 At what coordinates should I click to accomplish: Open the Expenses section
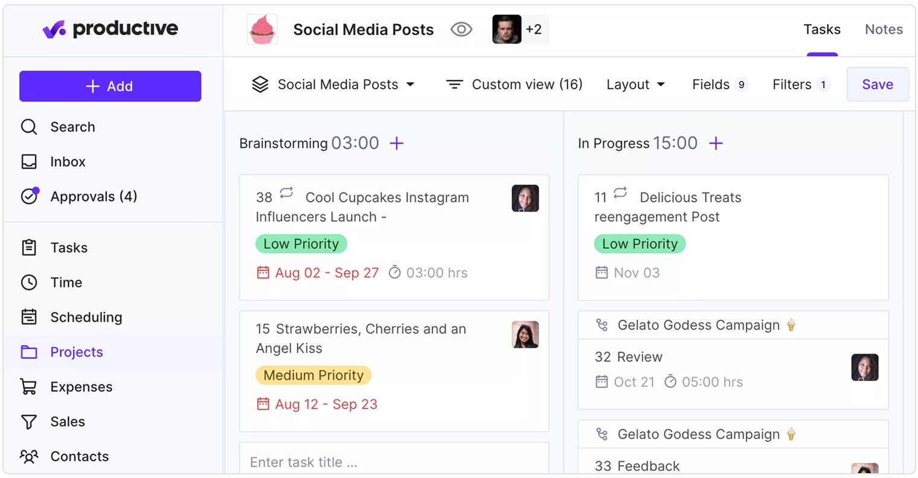coord(29,387)
